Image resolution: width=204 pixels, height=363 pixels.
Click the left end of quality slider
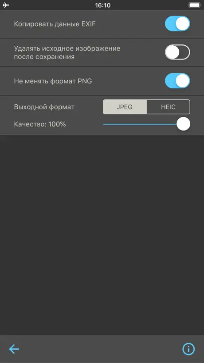tap(104, 124)
